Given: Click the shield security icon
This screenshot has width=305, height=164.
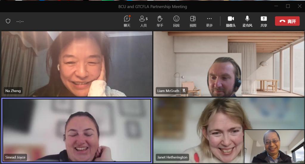Looking at the screenshot, I should click(8, 21).
